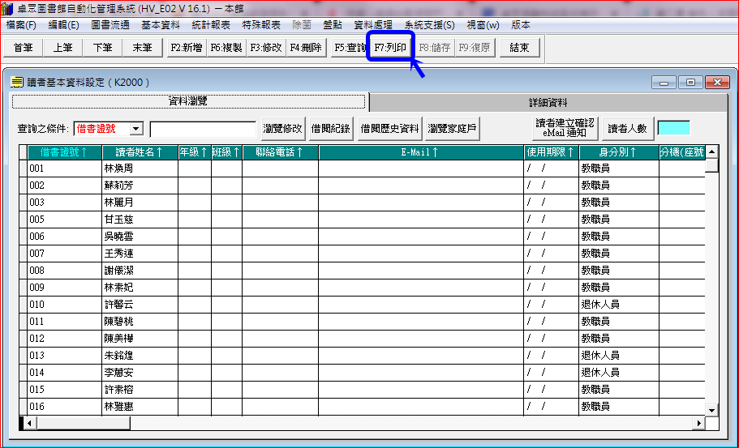Click the 借閱歷史資料 button
Image resolution: width=739 pixels, height=448 pixels.
click(x=389, y=129)
